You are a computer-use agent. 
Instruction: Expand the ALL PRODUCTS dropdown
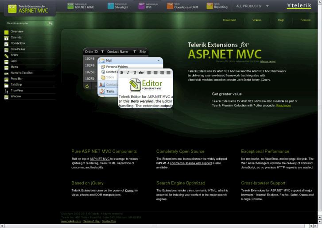pyautogui.click(x=252, y=6)
